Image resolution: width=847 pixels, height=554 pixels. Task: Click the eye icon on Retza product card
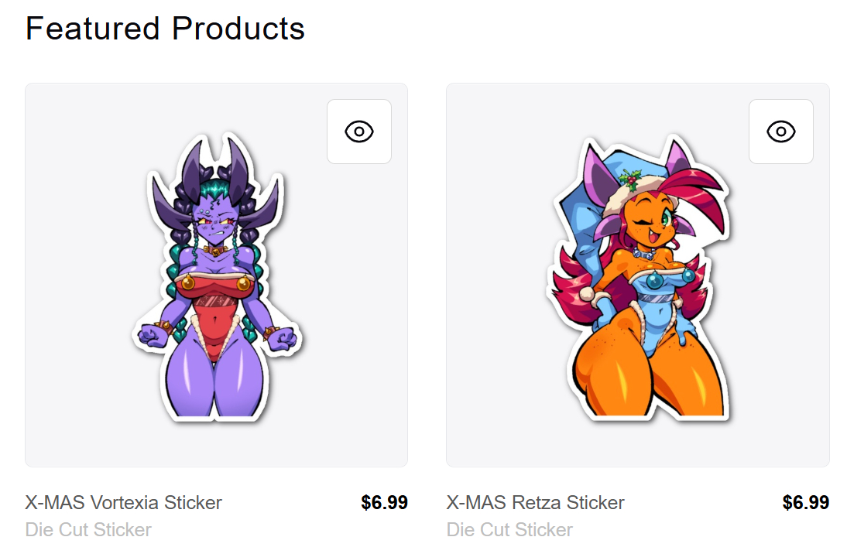coord(781,132)
